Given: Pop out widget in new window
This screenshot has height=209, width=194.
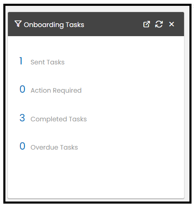Looking at the screenshot, I should [x=147, y=24].
